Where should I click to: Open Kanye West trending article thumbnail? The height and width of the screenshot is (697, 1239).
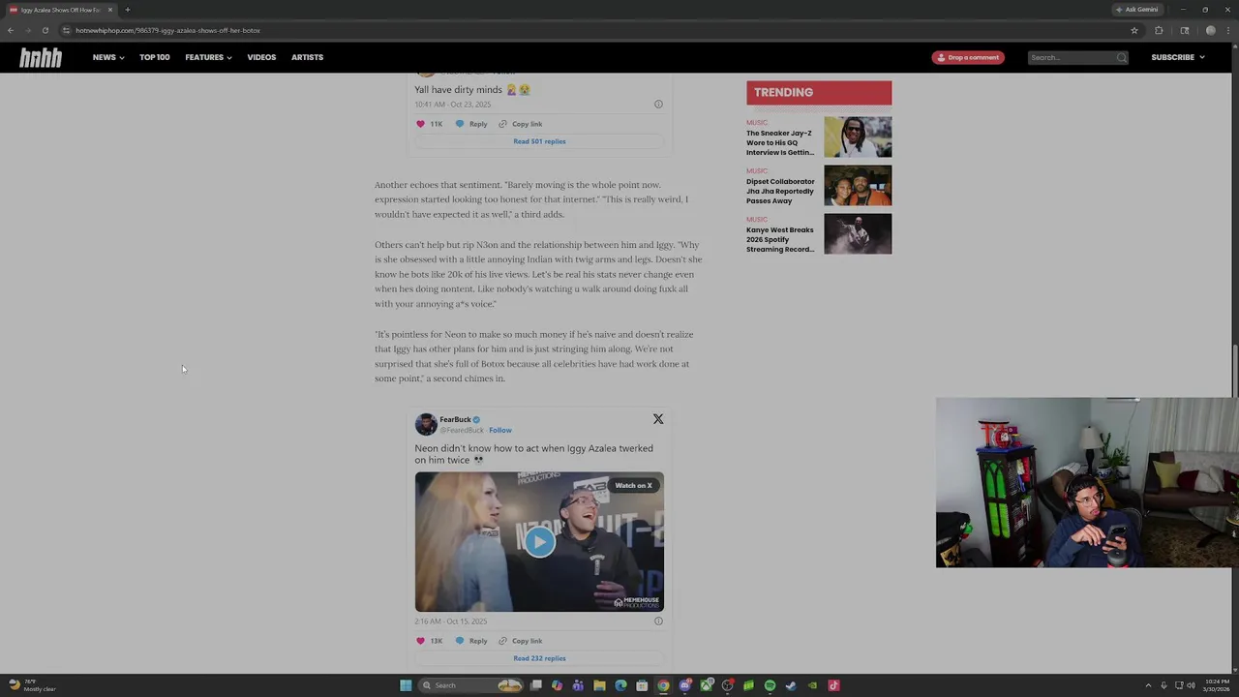858,233
